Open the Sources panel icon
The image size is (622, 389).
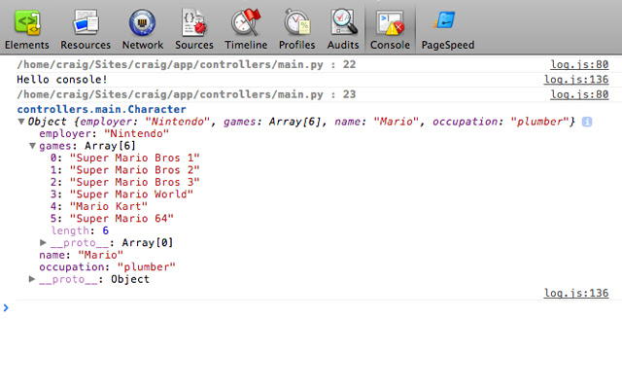[x=194, y=21]
